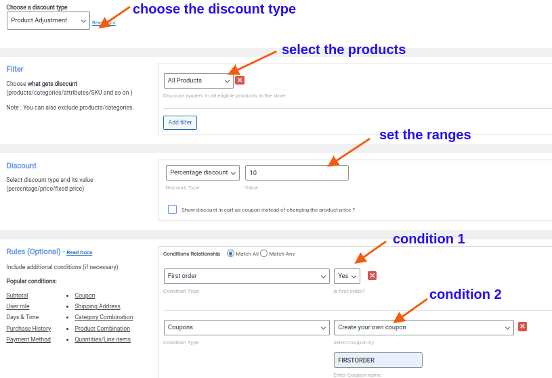The width and height of the screenshot is (552, 378).
Task: Click the discount value field showing 10
Action: point(297,173)
